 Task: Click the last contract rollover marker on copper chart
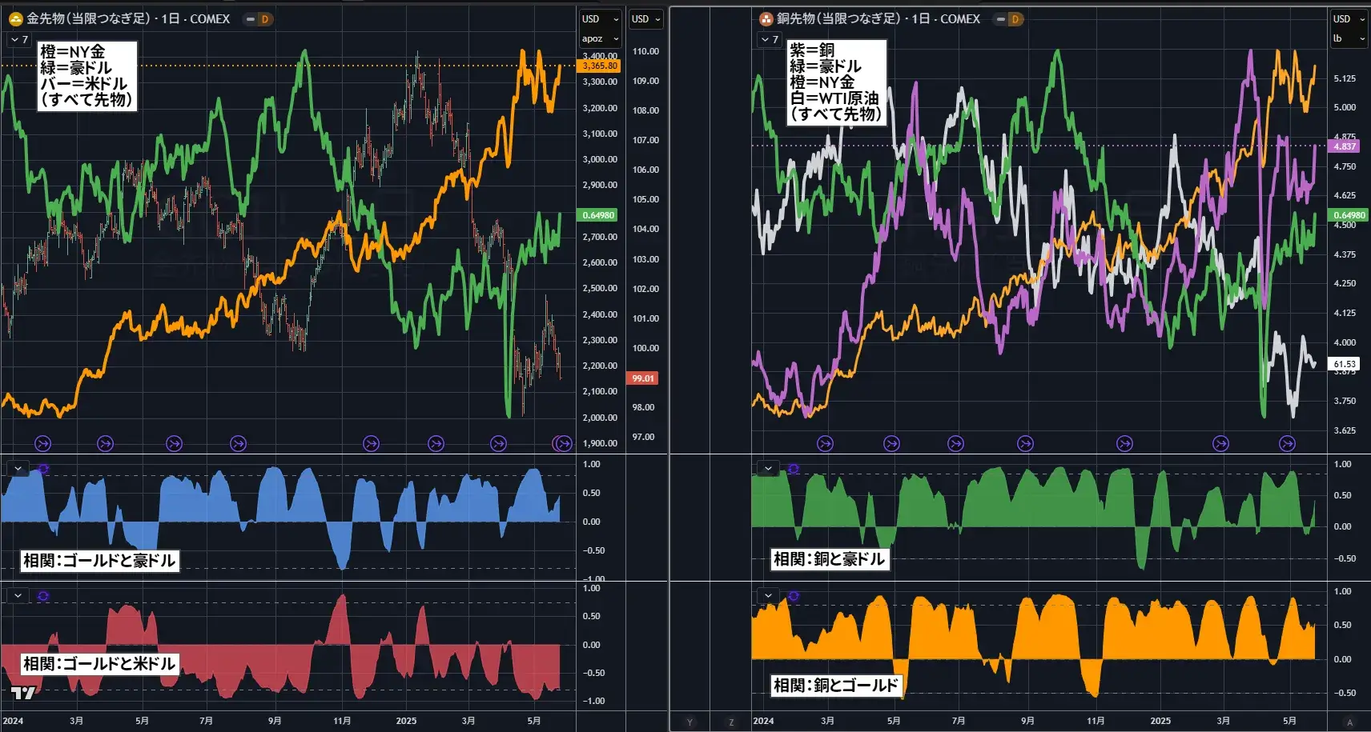[1287, 443]
